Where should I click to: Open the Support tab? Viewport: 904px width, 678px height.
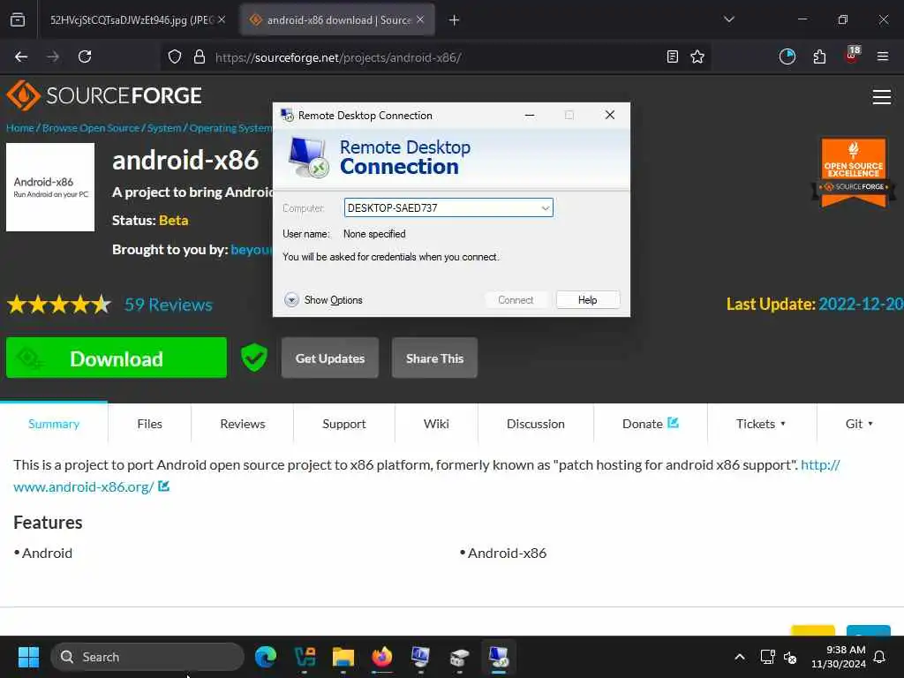(344, 424)
